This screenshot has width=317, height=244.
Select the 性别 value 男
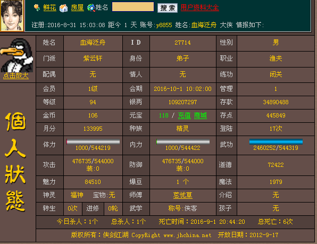[276, 43]
